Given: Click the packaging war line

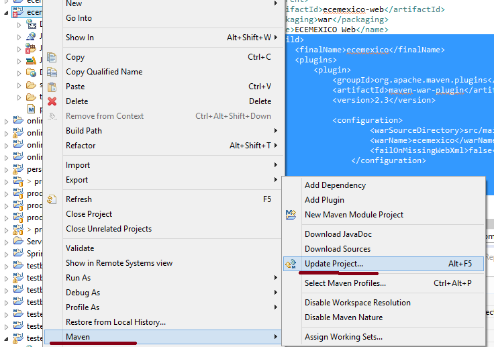Looking at the screenshot, I should (x=337, y=19).
